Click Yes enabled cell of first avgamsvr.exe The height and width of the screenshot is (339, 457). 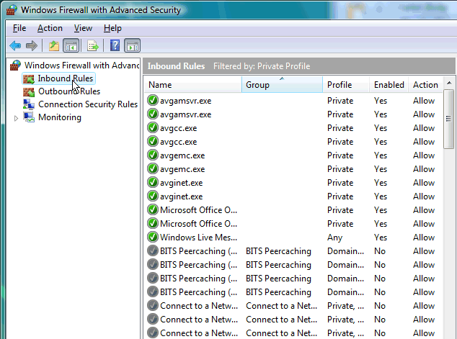381,101
